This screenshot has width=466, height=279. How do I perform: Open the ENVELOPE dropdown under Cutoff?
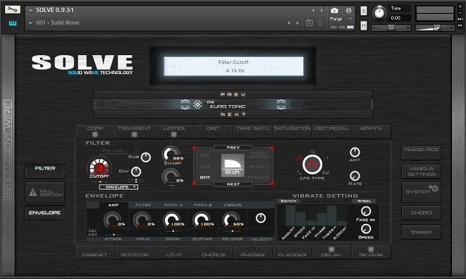(119, 187)
